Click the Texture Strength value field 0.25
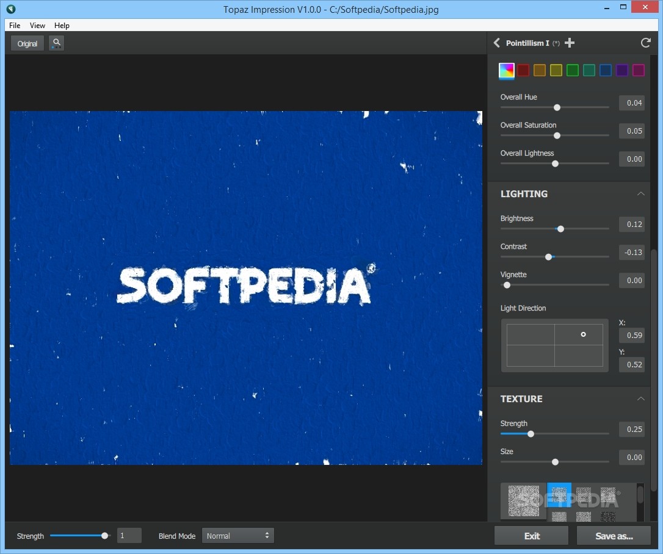The width and height of the screenshot is (663, 554). pos(632,429)
